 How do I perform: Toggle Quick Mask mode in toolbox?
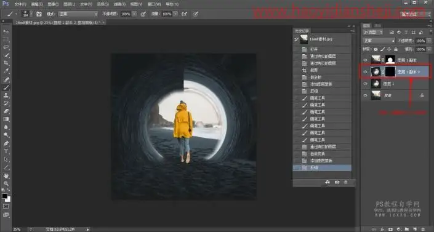(x=6, y=207)
